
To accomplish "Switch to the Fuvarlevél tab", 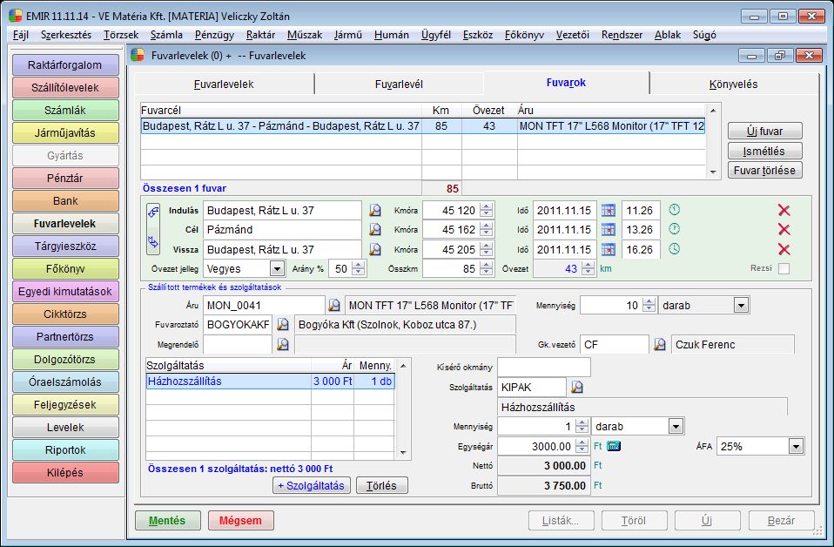I will [x=399, y=84].
